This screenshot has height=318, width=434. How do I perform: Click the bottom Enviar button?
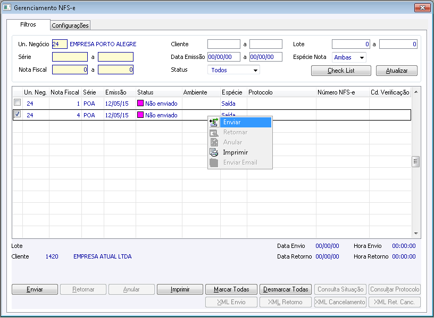coord(35,289)
